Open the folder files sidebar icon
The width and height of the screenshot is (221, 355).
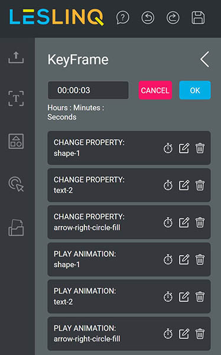tap(16, 228)
